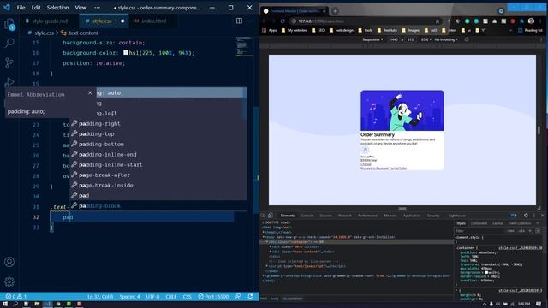Open the tools bookmark folder
Viewport: 548px width, 308px height.
[365, 31]
